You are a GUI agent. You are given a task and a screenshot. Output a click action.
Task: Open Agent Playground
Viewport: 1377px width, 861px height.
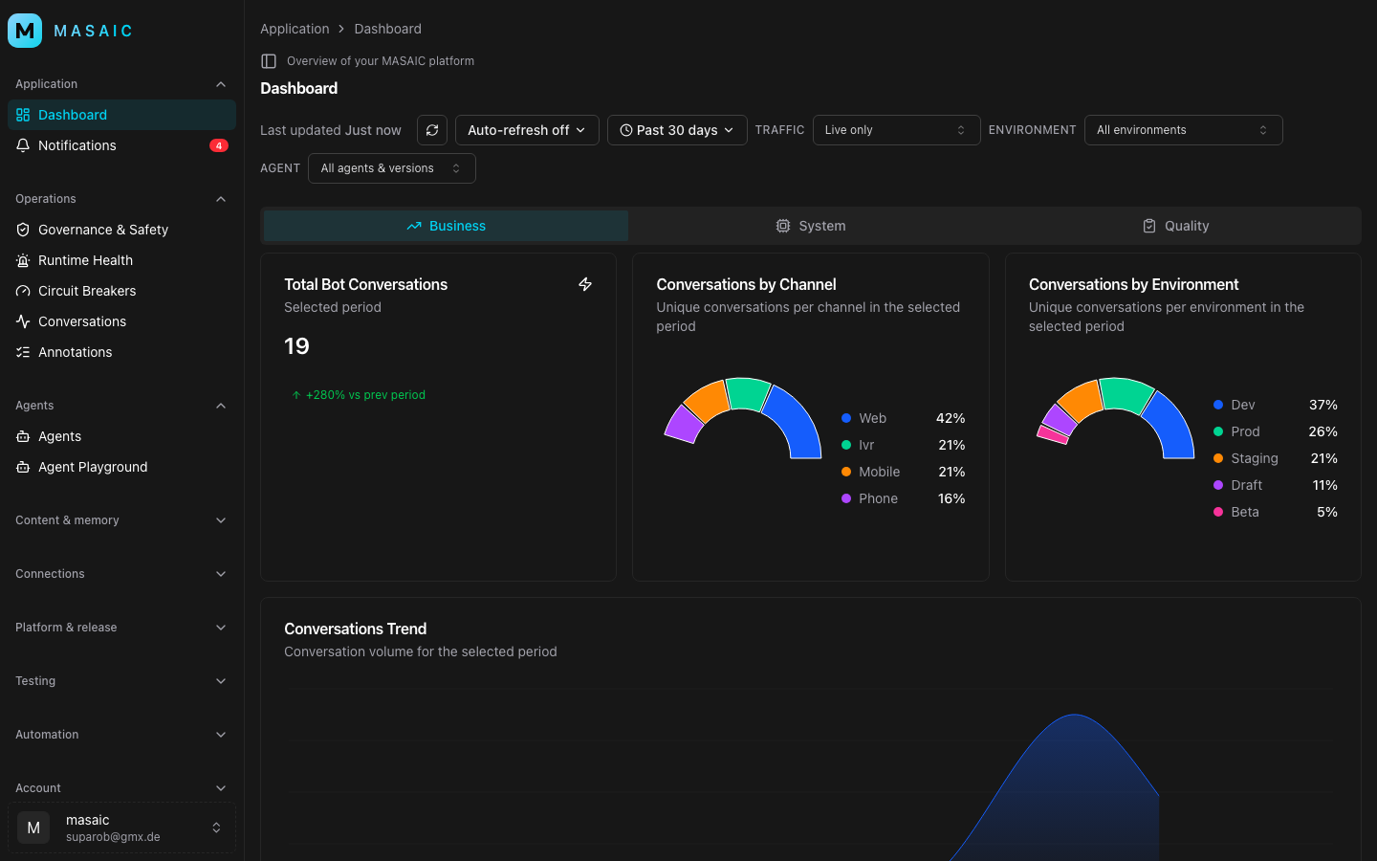[121, 467]
